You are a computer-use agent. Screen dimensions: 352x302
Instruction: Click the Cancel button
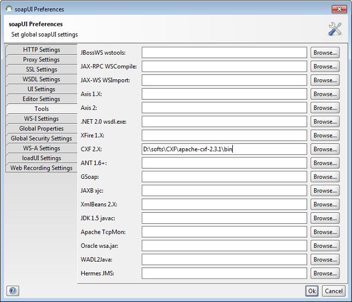pyautogui.click(x=333, y=291)
